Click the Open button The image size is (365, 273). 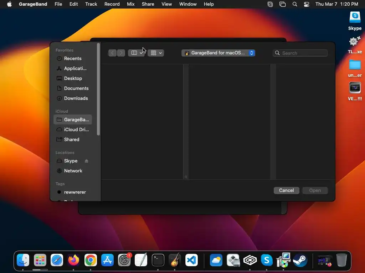point(315,191)
